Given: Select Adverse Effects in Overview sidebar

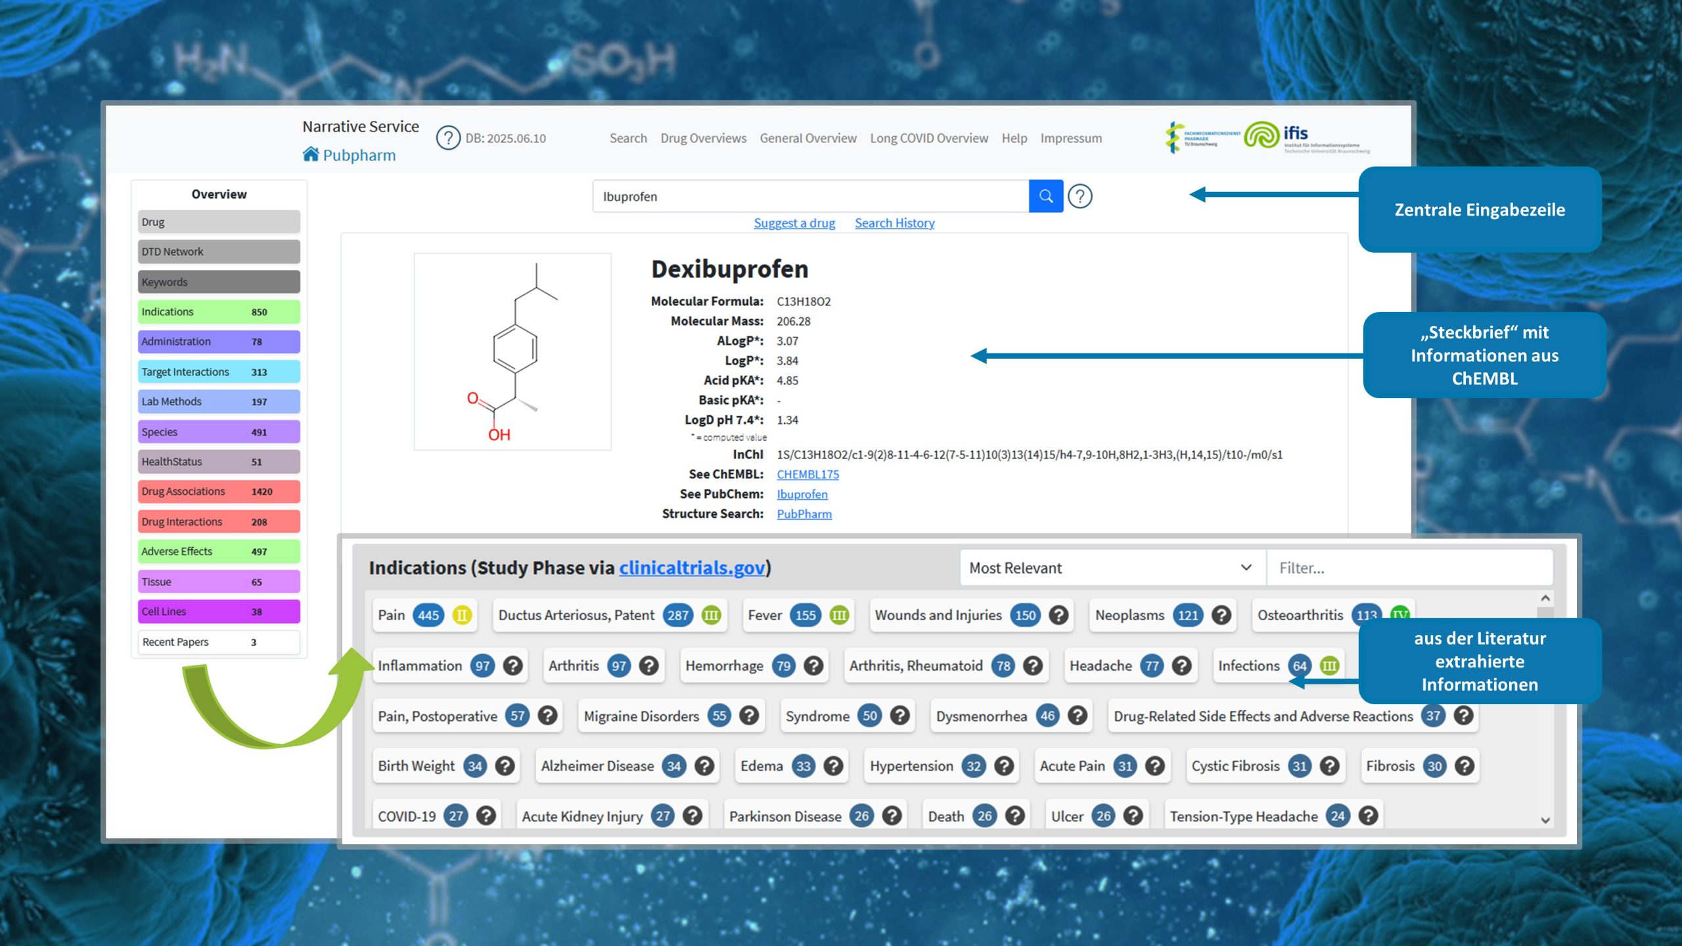Looking at the screenshot, I should pos(219,551).
